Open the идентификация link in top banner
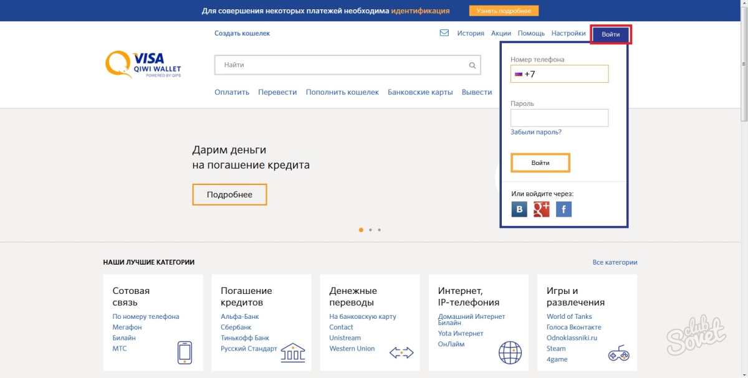 pyautogui.click(x=421, y=11)
